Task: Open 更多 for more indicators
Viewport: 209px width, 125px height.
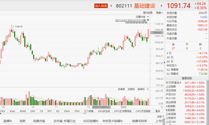Action: point(158,111)
